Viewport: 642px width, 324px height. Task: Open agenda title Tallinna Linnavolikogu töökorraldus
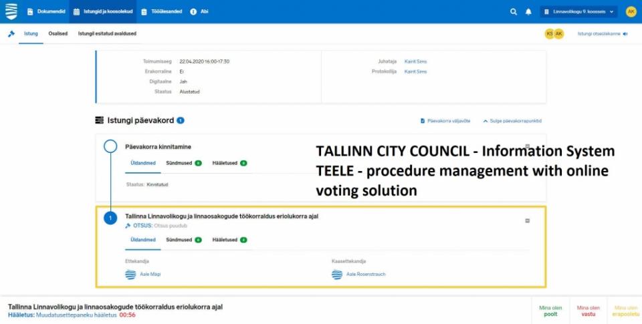221,216
